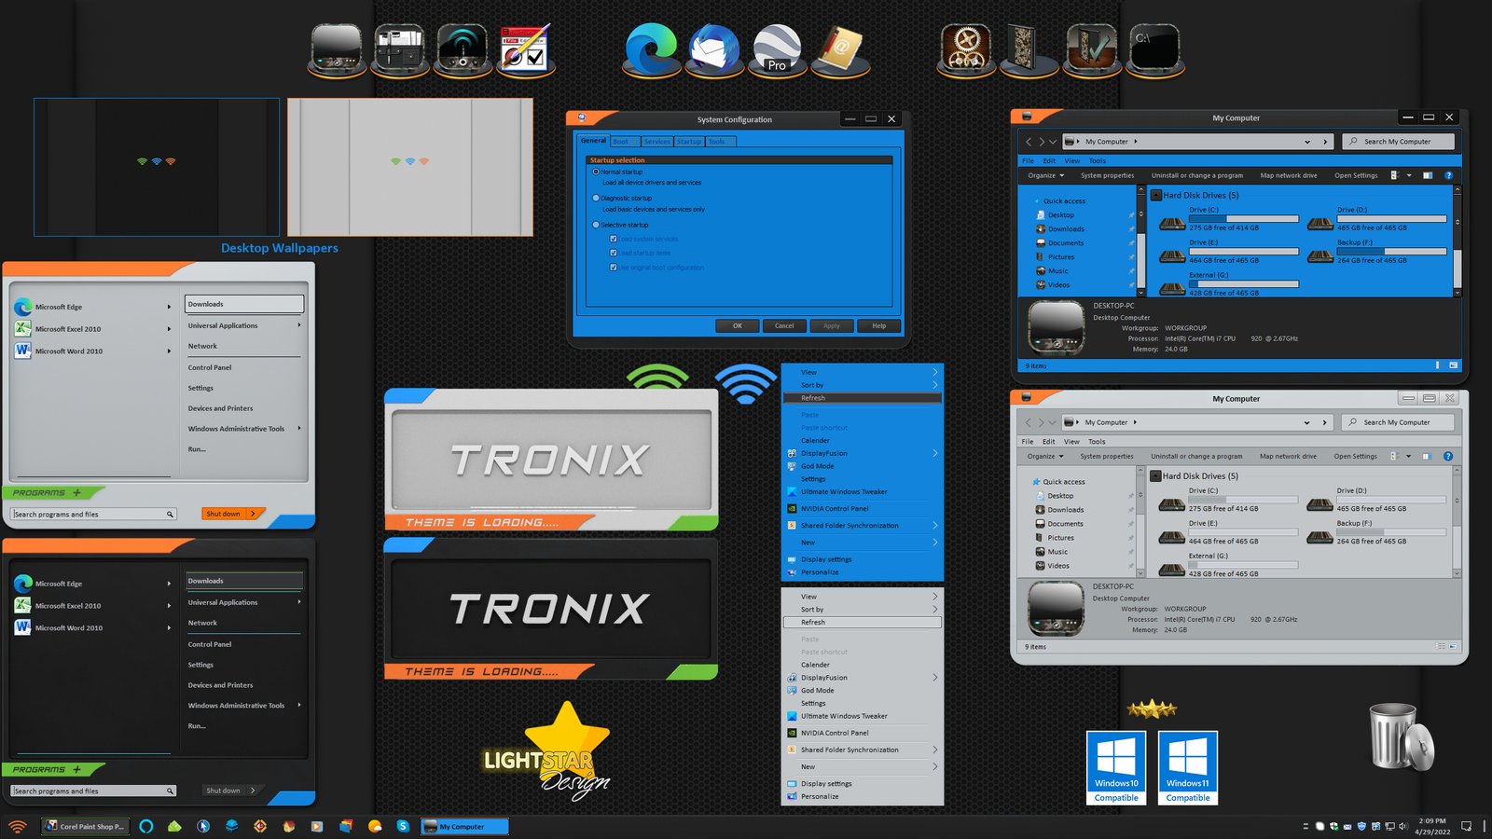The image size is (1492, 839).
Task: Open Tools menu in light My Computer
Action: coord(1097,442)
